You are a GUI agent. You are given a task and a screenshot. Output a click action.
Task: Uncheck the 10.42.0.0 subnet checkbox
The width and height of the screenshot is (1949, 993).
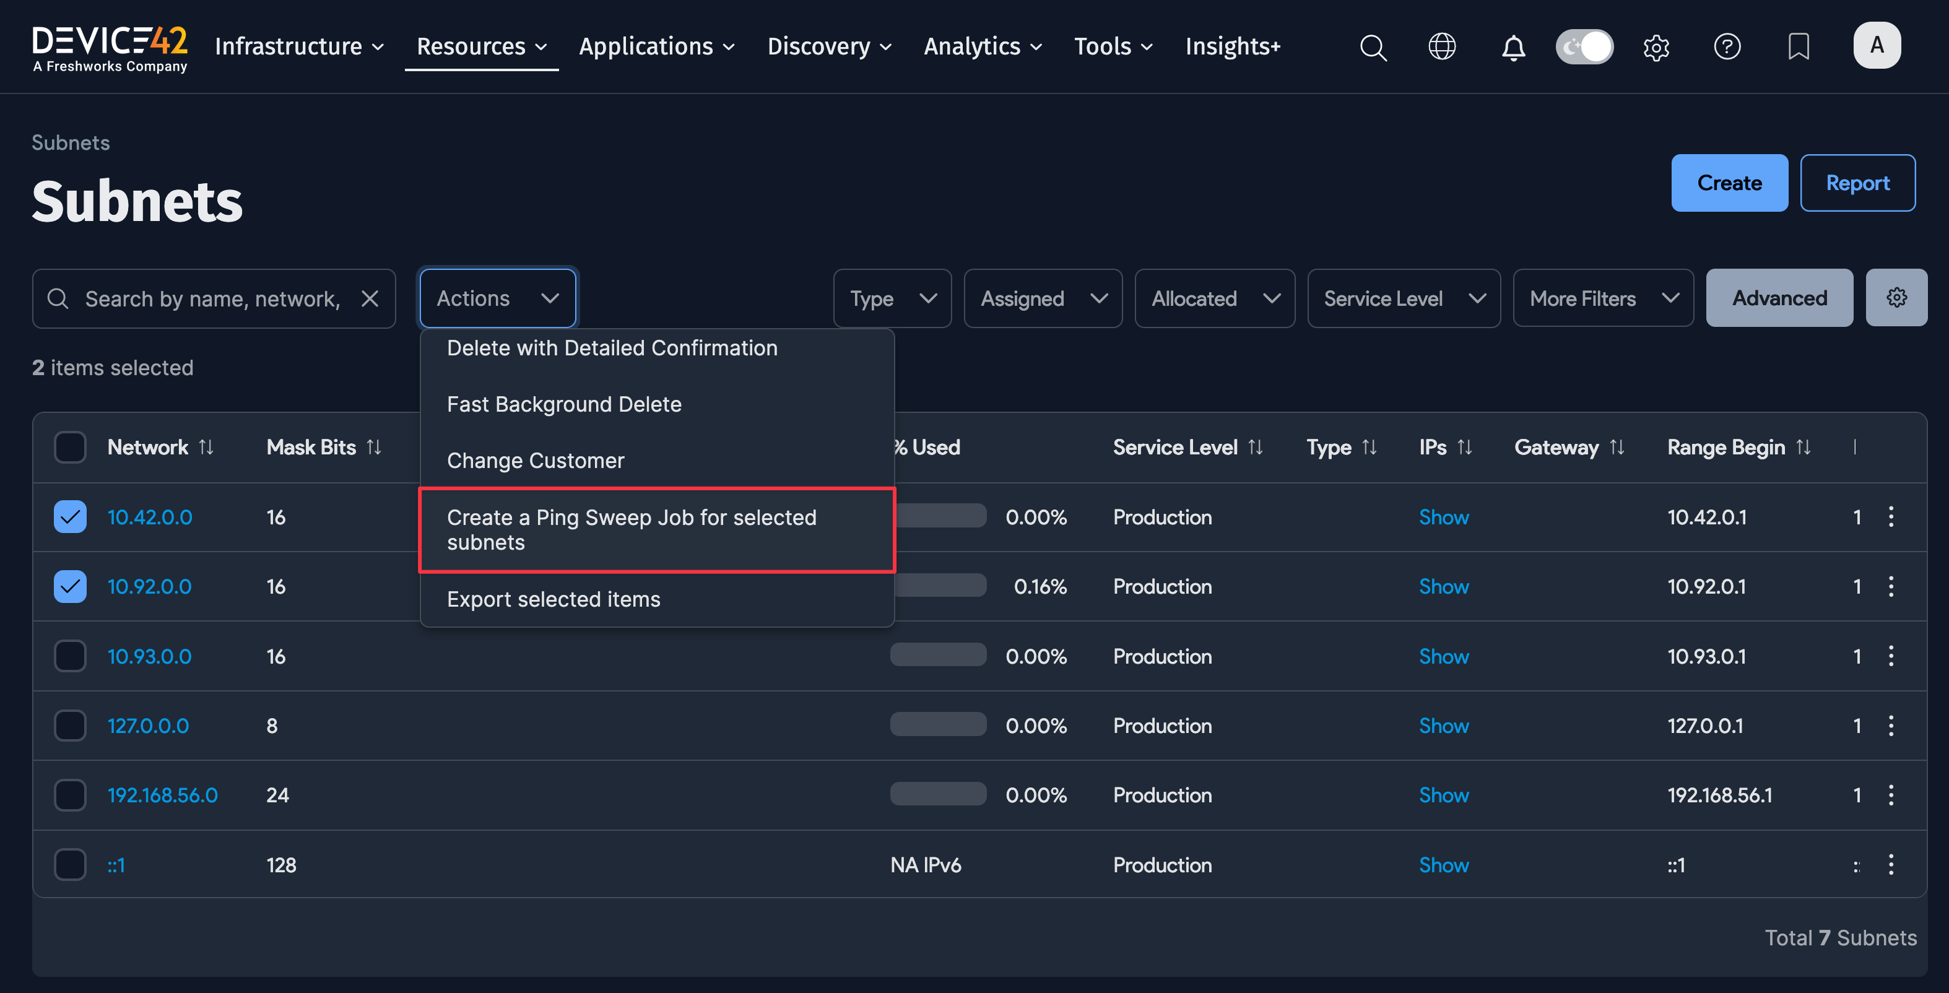click(x=69, y=518)
